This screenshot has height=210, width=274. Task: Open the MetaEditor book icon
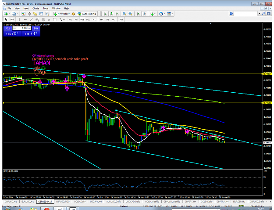click(73, 14)
